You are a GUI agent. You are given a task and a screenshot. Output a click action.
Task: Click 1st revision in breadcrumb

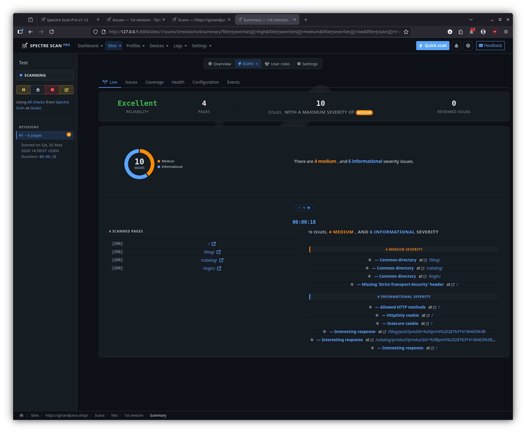[x=134, y=415]
